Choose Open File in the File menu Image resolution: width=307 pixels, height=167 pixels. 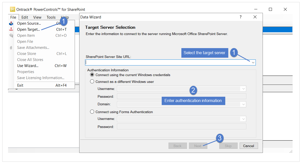[x=42, y=42]
